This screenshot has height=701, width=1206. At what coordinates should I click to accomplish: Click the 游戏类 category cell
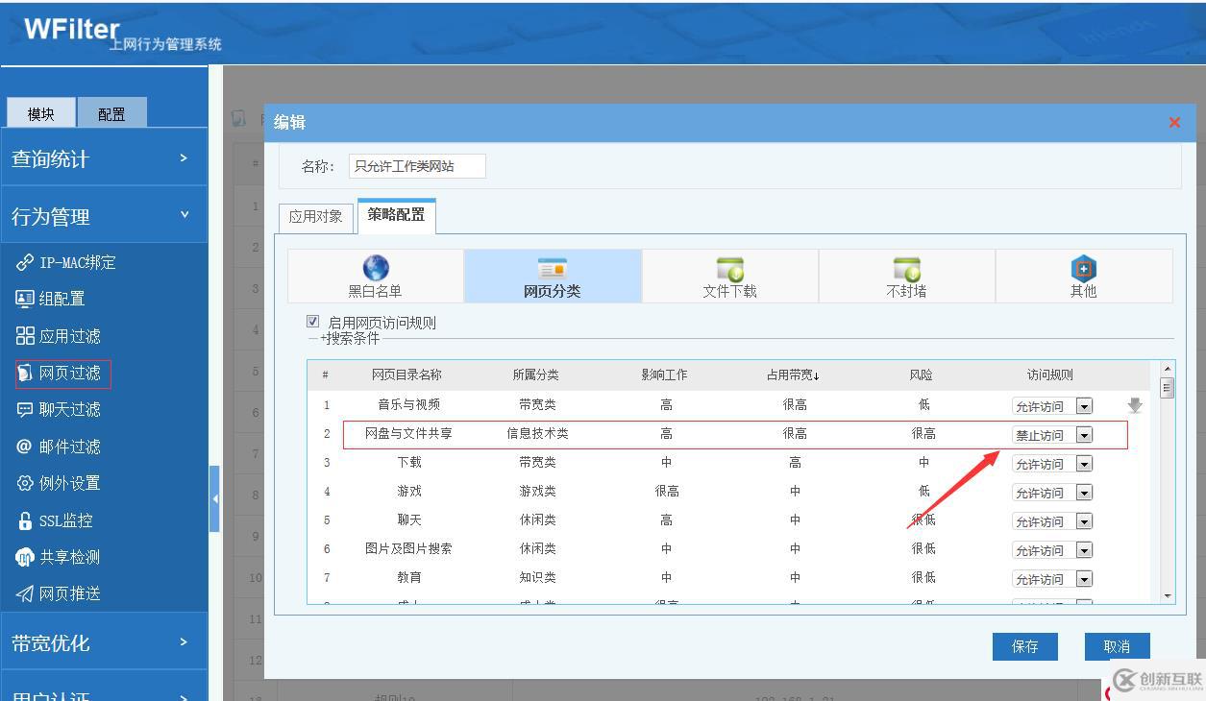[x=537, y=492]
